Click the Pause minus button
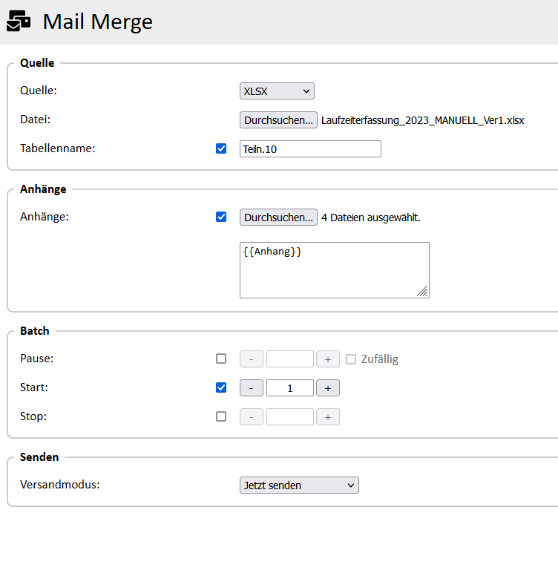This screenshot has width=558, height=579. tap(252, 359)
